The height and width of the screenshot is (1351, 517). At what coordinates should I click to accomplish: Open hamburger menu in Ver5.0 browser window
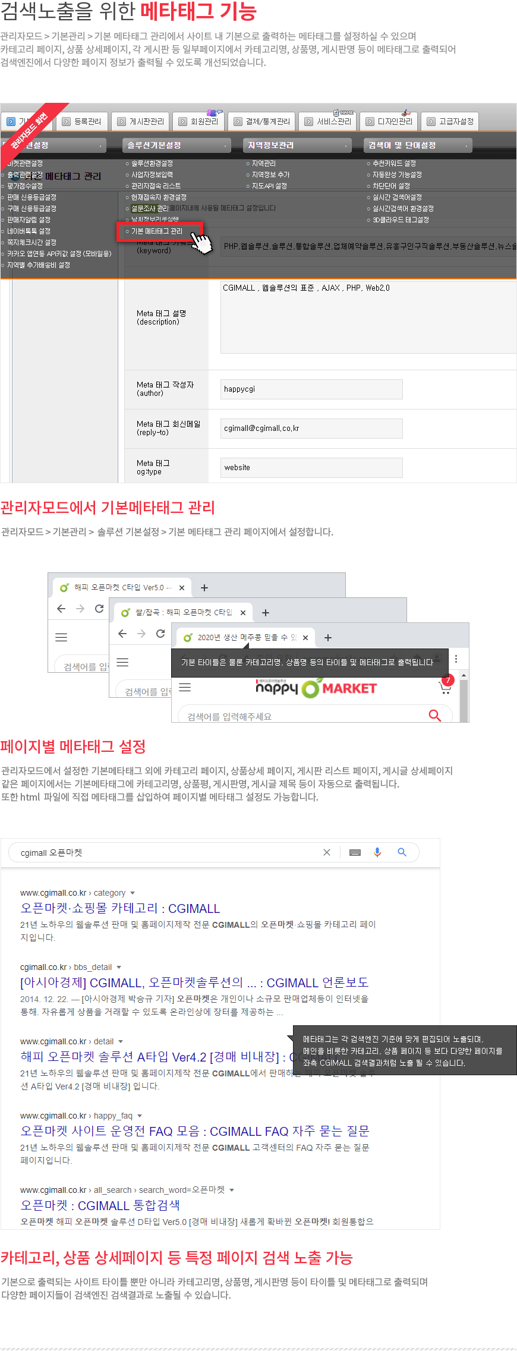tap(61, 637)
